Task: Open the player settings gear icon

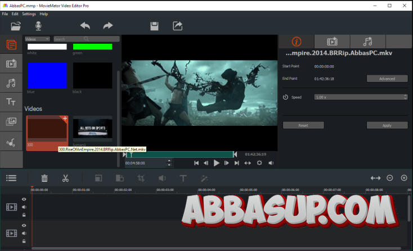Action: 259,163
